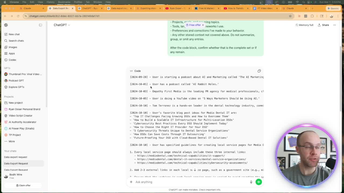Create a New project

pyautogui.click(x=16, y=103)
